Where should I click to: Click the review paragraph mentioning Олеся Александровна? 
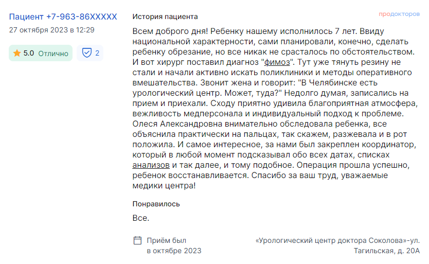(275, 109)
